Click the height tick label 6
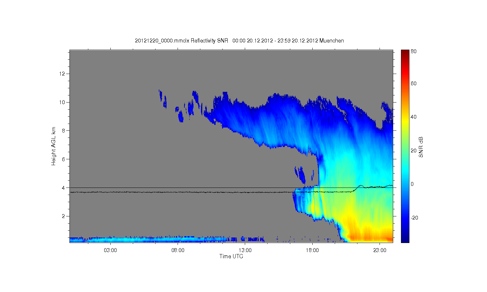This screenshot has width=487, height=292. (x=64, y=159)
